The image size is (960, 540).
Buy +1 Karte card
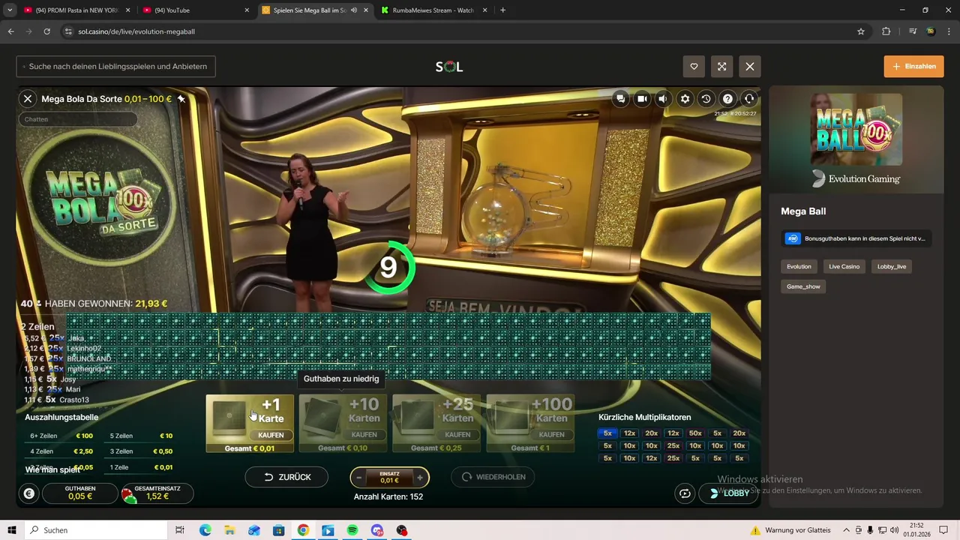pyautogui.click(x=250, y=424)
